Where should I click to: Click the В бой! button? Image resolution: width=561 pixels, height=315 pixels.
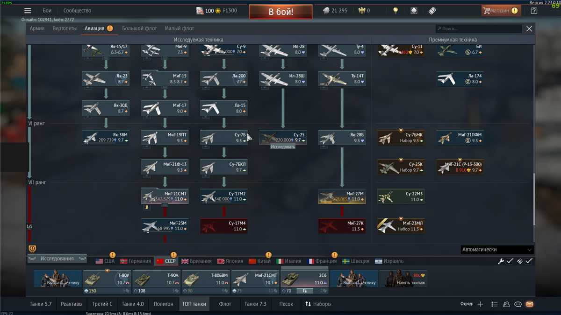tap(281, 12)
